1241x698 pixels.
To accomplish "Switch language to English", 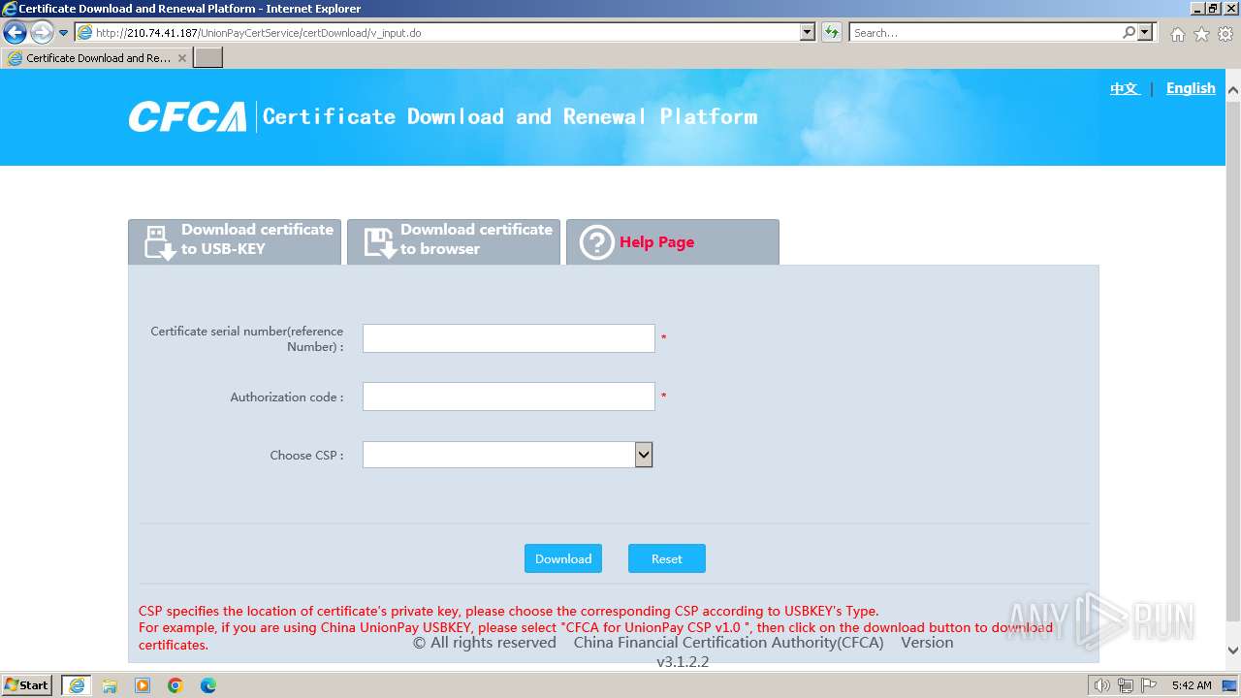I will tap(1191, 88).
